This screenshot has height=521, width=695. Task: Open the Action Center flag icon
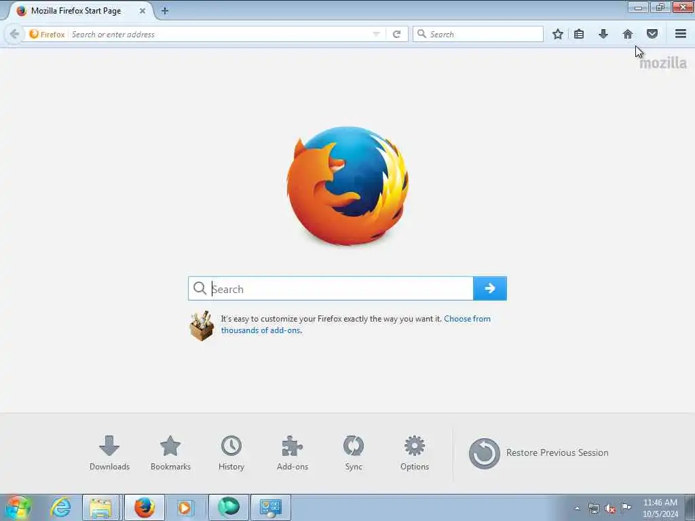pos(626,508)
